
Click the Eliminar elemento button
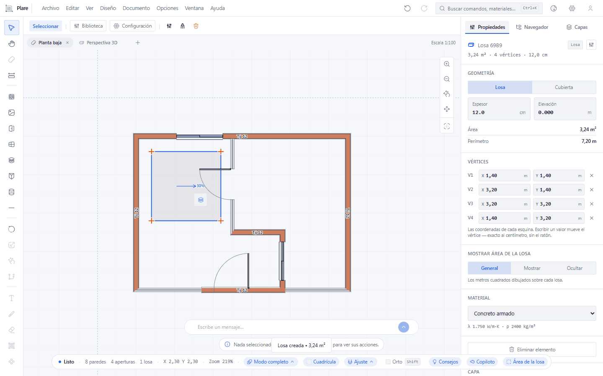(x=532, y=350)
